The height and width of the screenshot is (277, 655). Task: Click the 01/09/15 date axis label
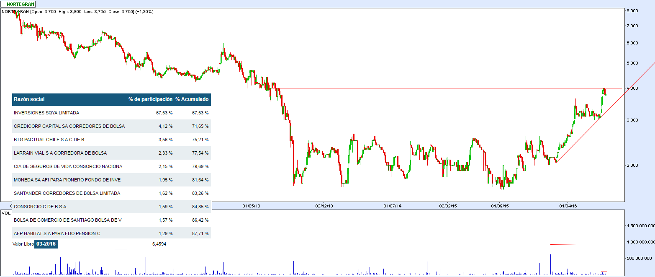pos(500,206)
